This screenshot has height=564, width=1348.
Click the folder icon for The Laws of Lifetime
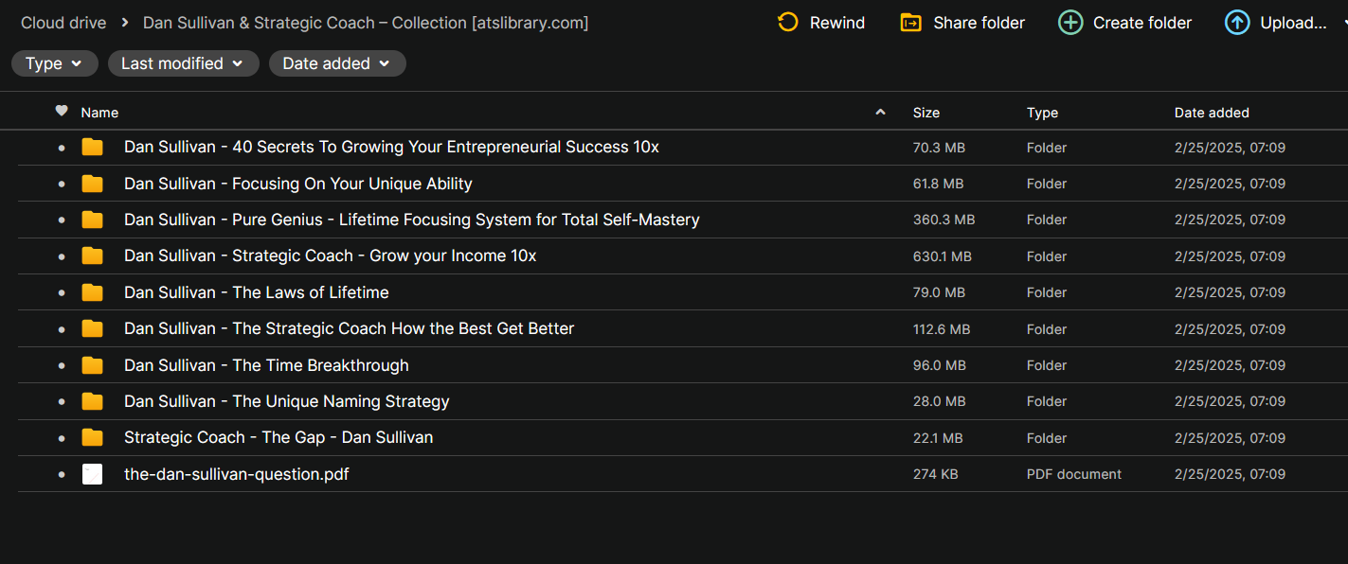[92, 292]
